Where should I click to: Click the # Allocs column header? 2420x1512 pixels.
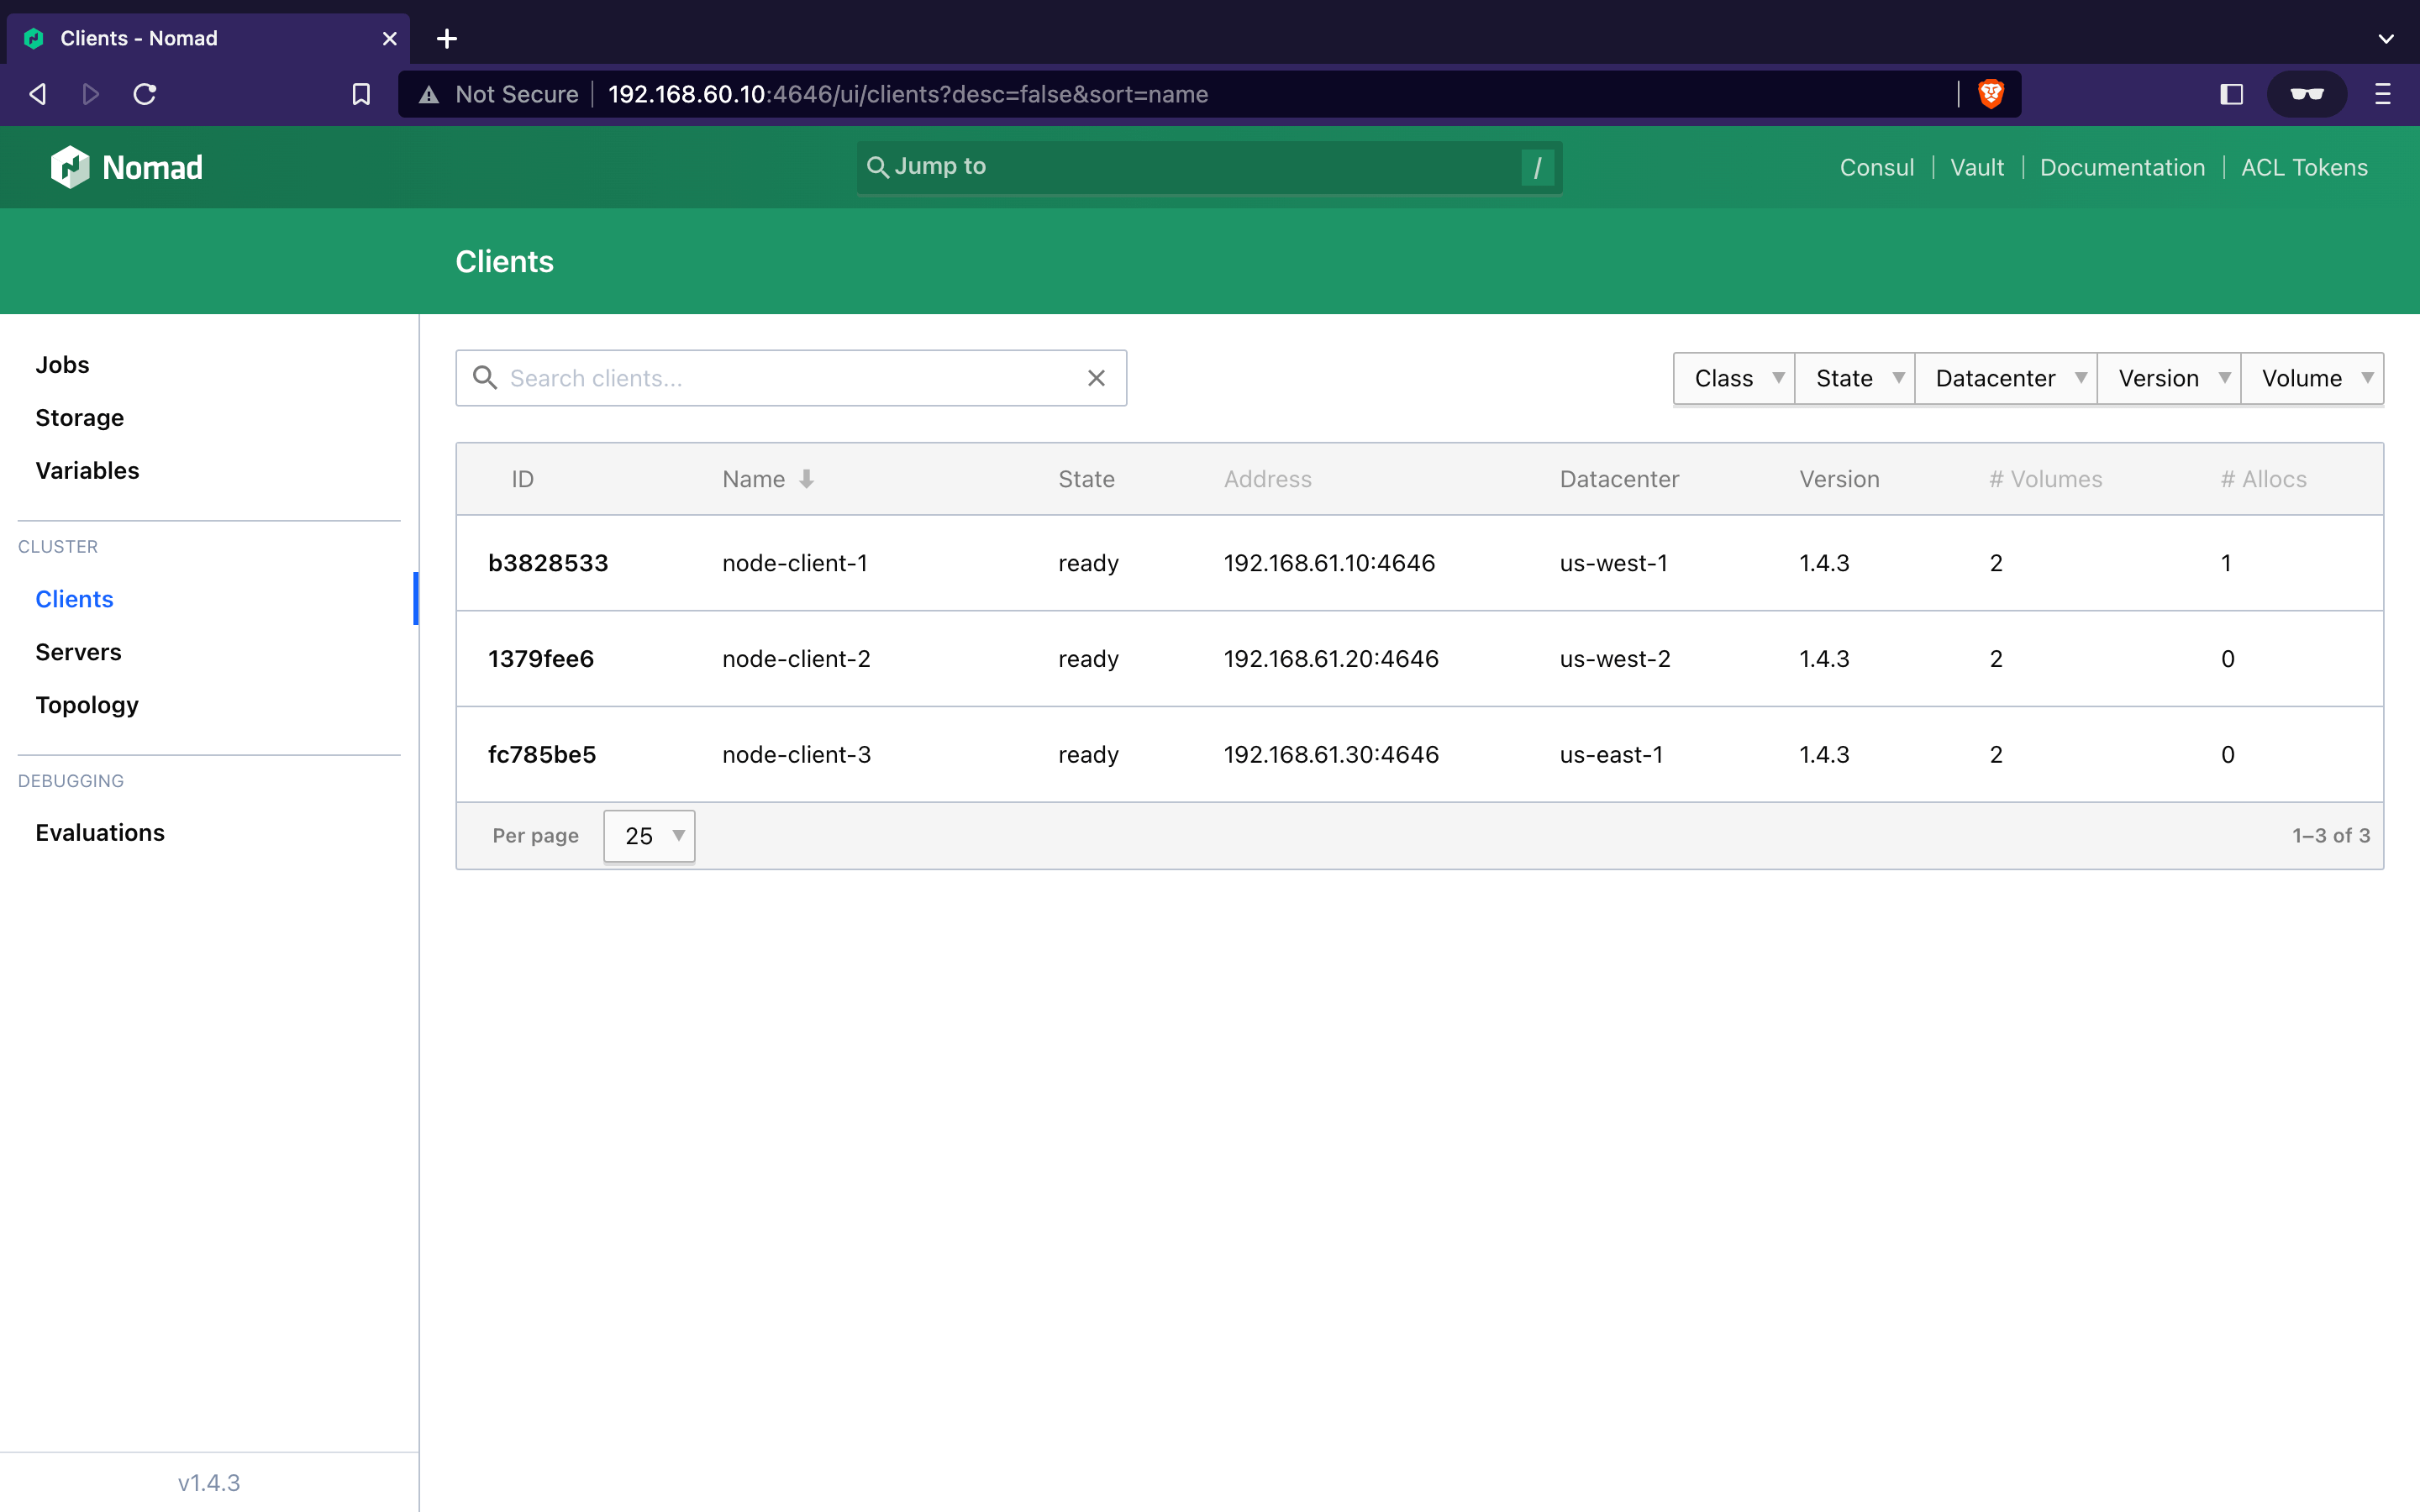(x=2264, y=479)
